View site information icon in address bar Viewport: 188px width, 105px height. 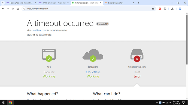pos(24,9)
